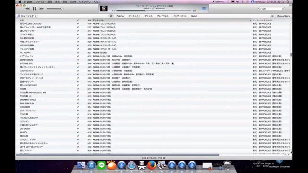Screen dimensions: 308x173
Task: Open the ヘルプ menu
Action: tap(97, 2)
